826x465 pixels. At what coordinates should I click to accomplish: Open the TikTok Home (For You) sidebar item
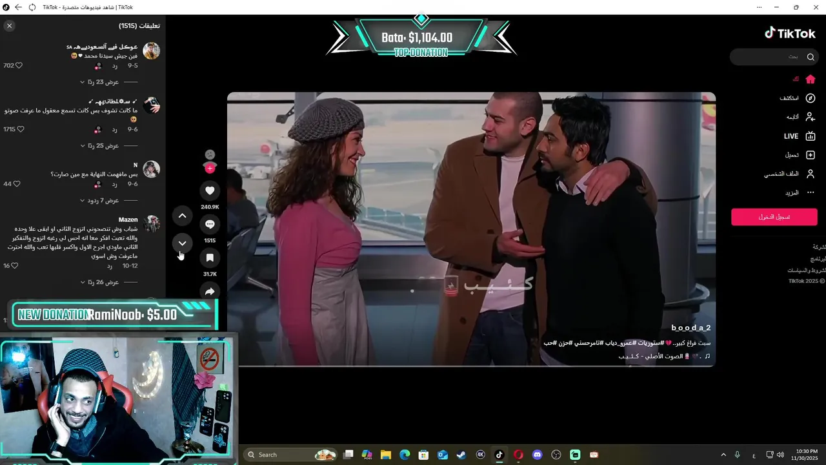[x=811, y=79]
